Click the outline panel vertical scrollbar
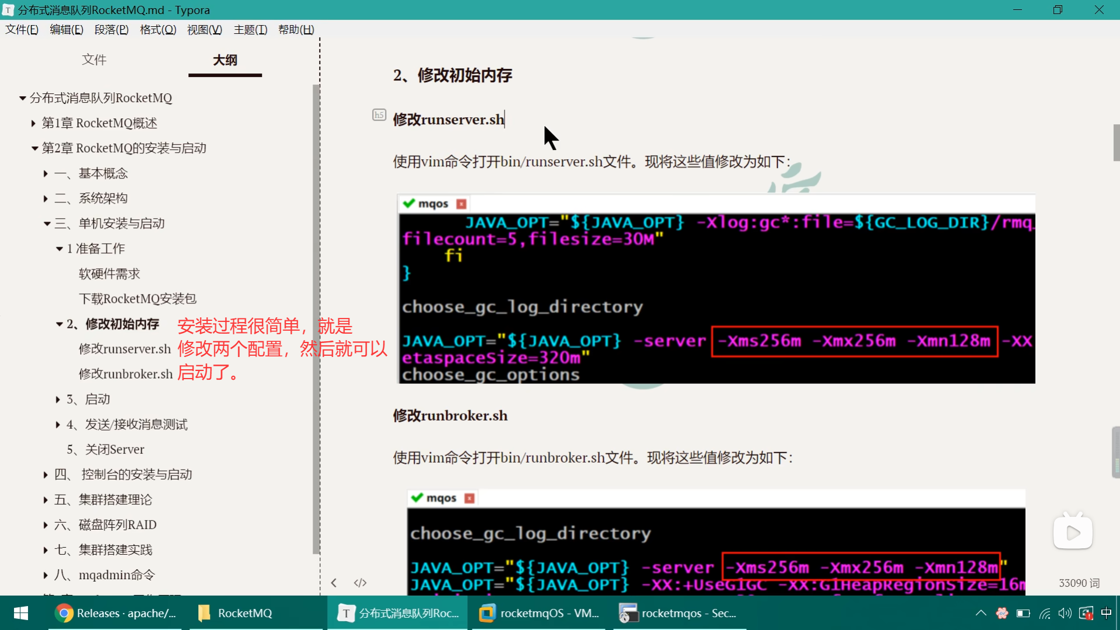Viewport: 1120px width, 630px height. pos(316,318)
